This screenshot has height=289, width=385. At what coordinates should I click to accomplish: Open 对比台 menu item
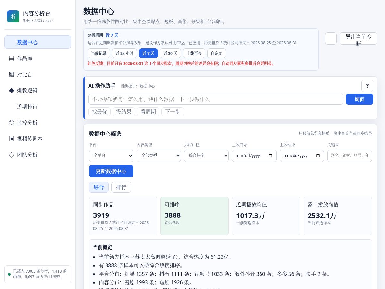(x=38, y=74)
